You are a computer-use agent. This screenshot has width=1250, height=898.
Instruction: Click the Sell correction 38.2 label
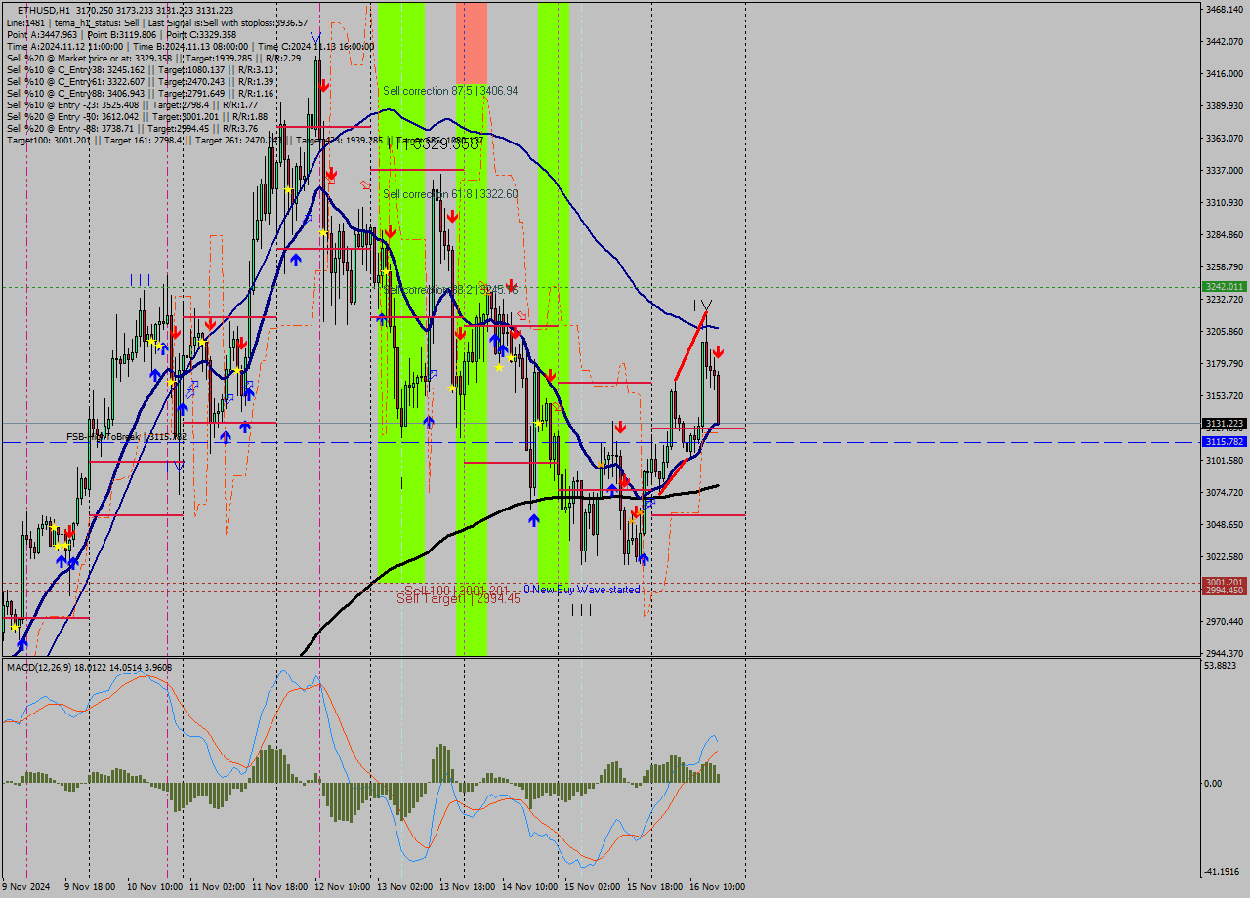click(450, 290)
